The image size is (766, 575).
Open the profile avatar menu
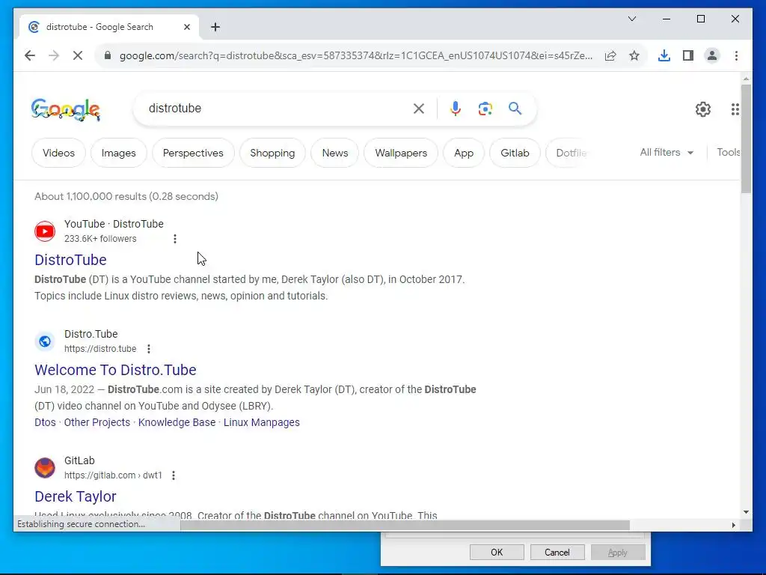point(712,55)
